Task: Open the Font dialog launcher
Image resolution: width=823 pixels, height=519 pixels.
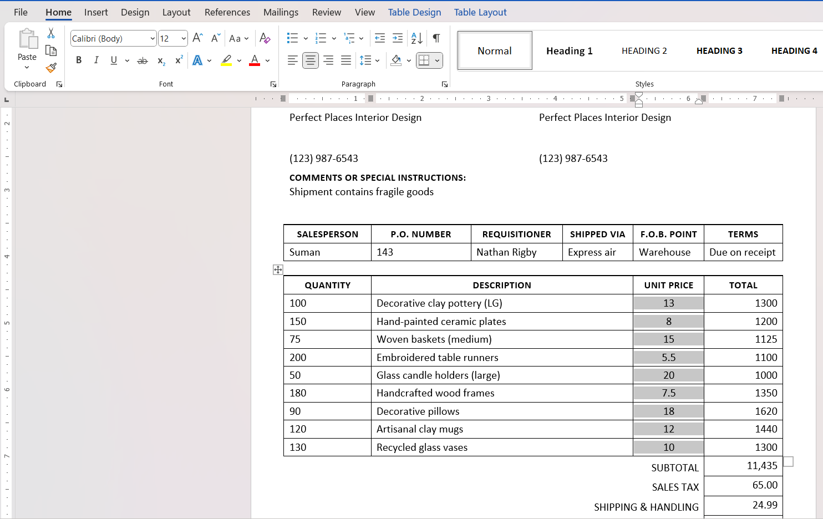Action: tap(273, 84)
